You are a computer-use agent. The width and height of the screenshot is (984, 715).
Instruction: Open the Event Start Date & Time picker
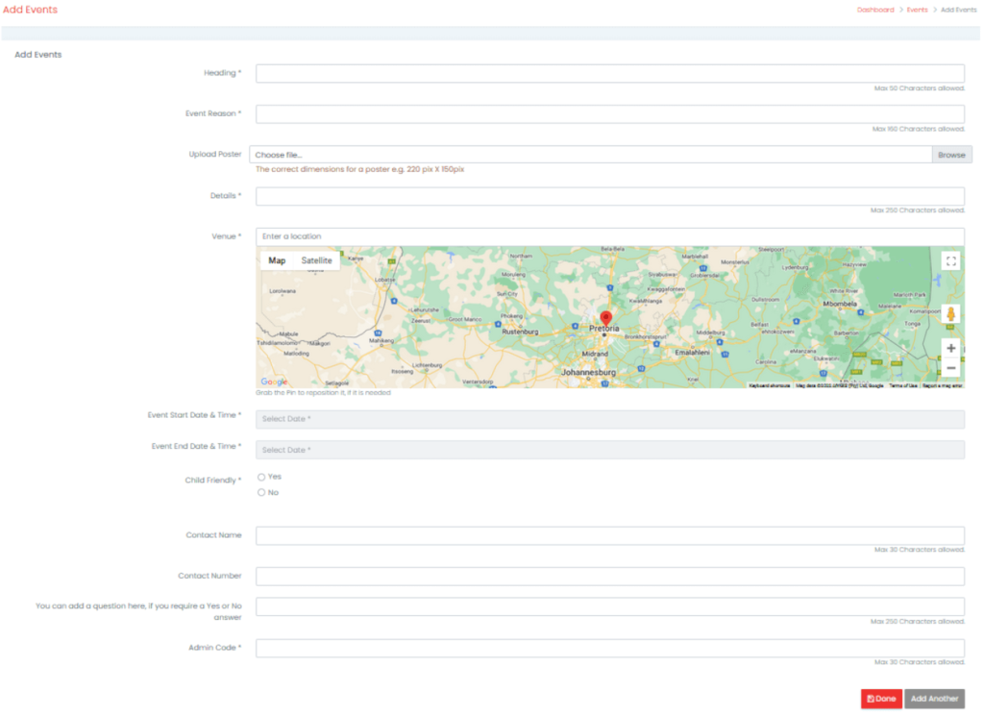[609, 419]
